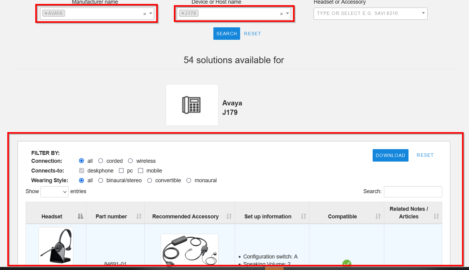Open the Manufacturer name dropdown arrow
The image size is (469, 270).
tap(151, 13)
